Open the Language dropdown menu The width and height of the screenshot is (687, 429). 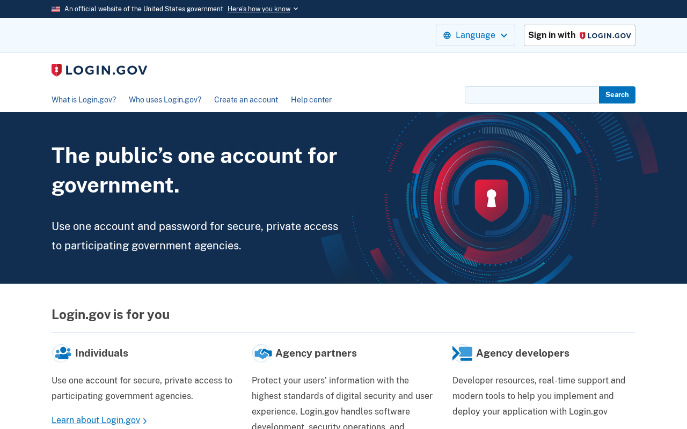coord(476,35)
